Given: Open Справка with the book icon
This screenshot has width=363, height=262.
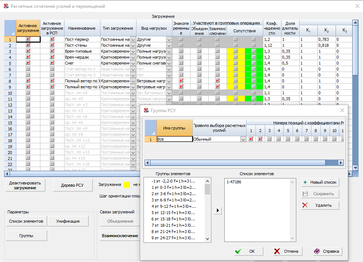Looking at the screenshot, I should coord(326,251).
